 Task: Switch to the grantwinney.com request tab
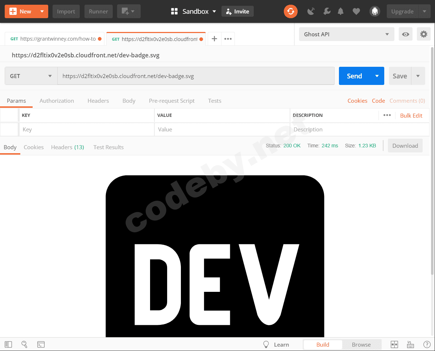pos(55,39)
